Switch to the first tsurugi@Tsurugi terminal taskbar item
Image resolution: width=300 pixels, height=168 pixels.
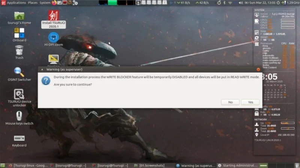click(x=69, y=165)
